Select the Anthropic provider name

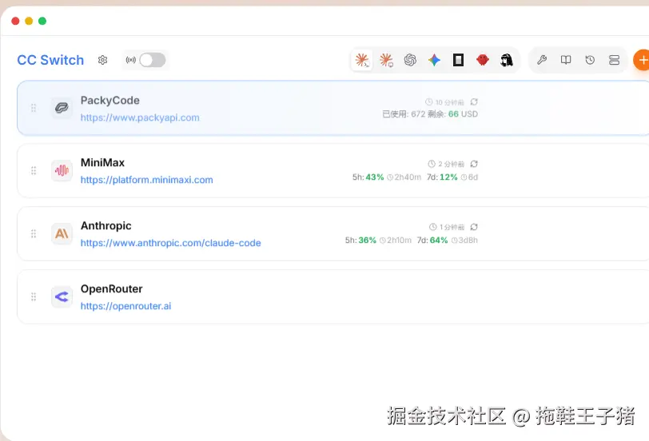(106, 226)
